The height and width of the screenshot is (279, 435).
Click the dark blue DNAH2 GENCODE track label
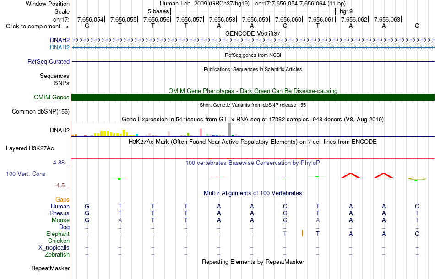60,40
